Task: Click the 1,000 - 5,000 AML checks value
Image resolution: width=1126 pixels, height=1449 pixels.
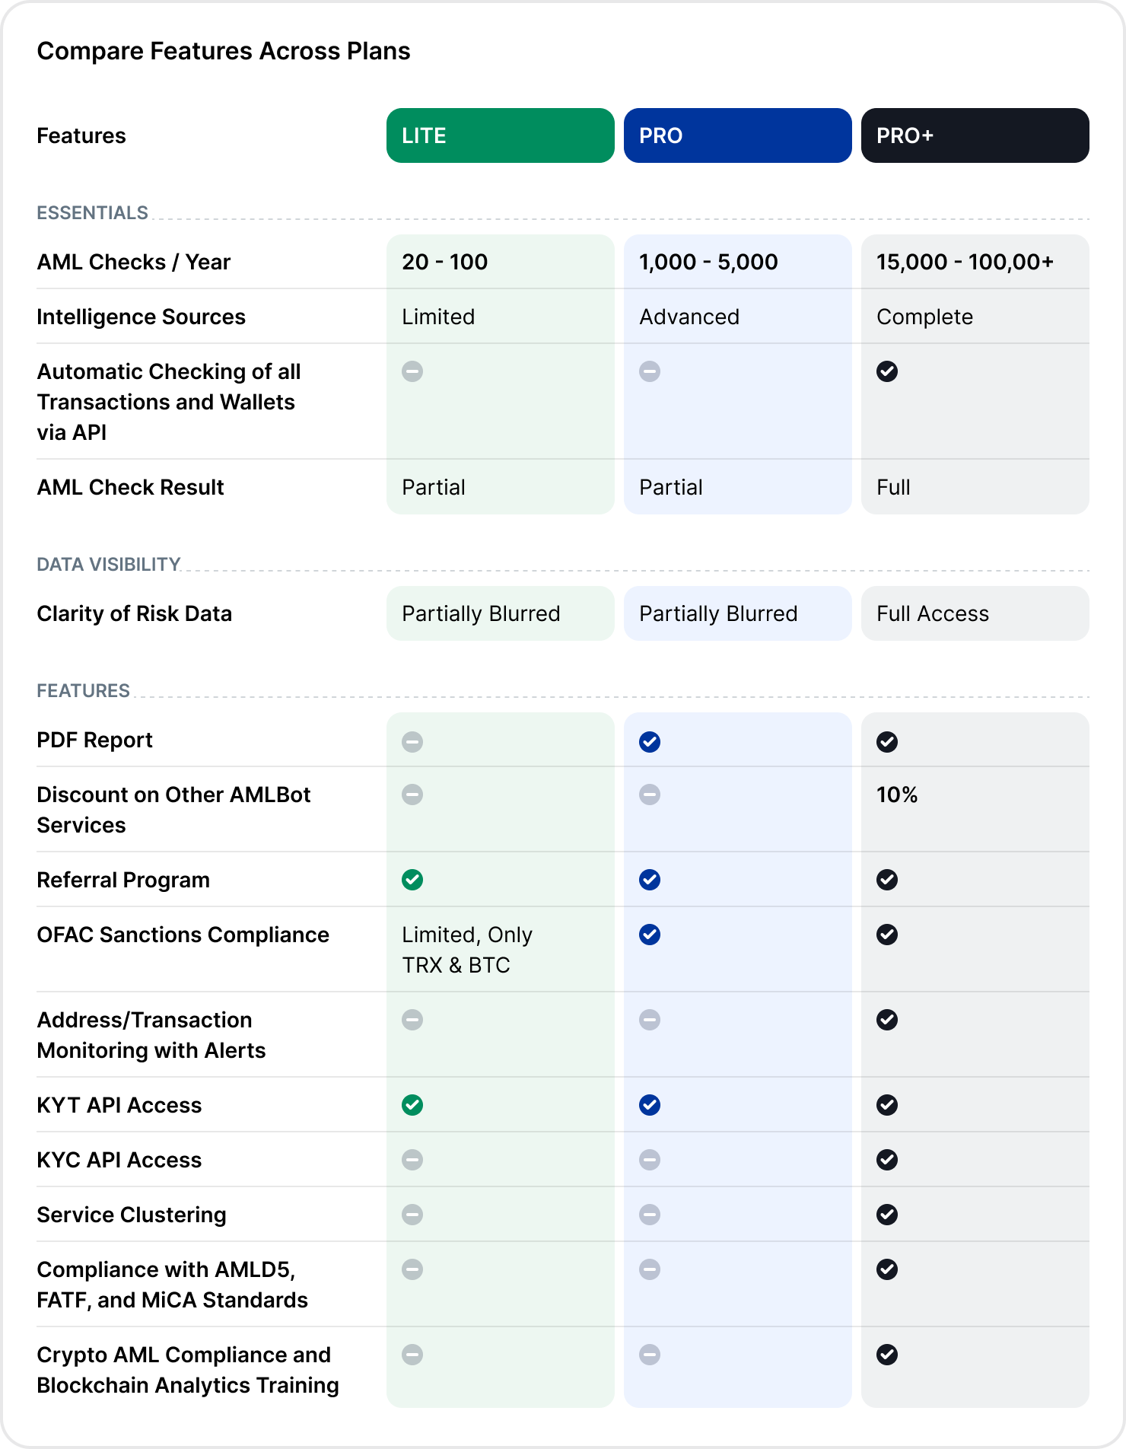Action: (708, 262)
